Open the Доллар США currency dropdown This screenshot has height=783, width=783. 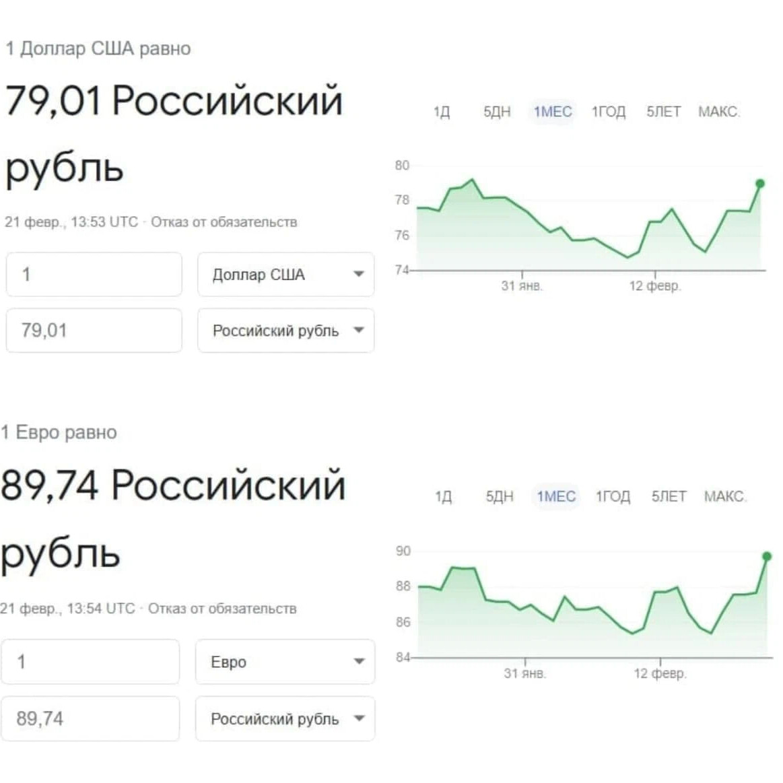[x=285, y=275]
